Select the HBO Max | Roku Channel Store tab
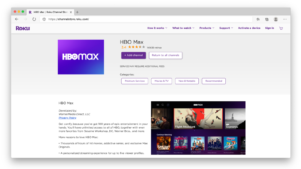 50,12
